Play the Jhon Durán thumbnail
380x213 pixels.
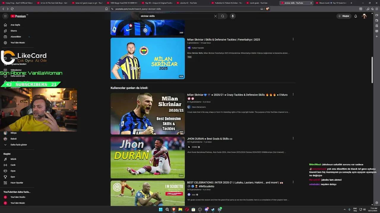tap(148, 158)
